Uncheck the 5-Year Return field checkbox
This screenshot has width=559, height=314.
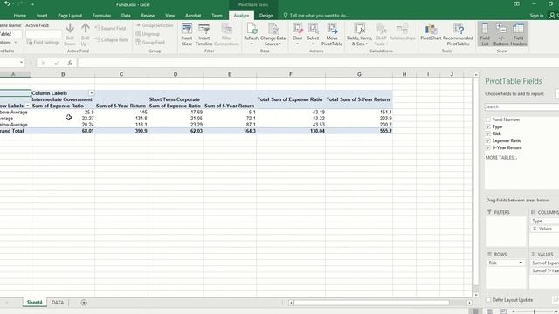coord(488,147)
